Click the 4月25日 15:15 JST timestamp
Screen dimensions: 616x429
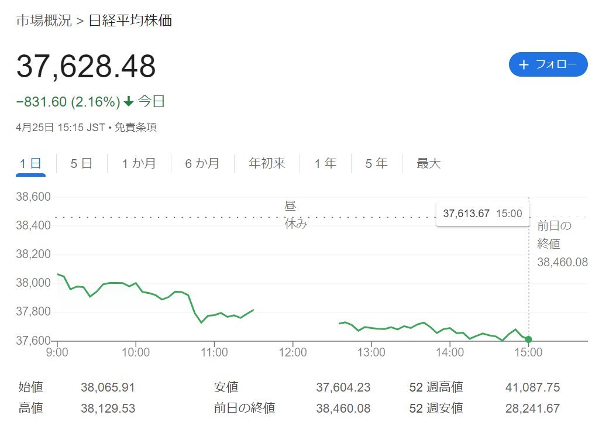click(x=60, y=128)
